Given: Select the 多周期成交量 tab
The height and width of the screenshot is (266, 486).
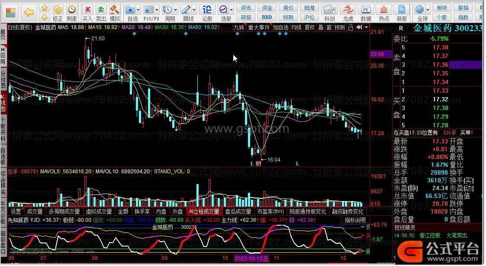Looking at the screenshot, I should pos(64,212).
